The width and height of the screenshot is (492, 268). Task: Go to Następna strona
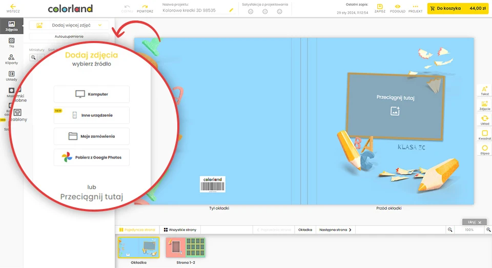tap(335, 230)
